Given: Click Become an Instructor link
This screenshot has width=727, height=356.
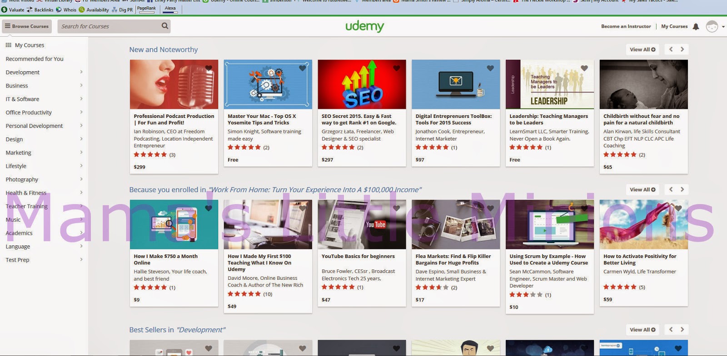Looking at the screenshot, I should click(626, 26).
